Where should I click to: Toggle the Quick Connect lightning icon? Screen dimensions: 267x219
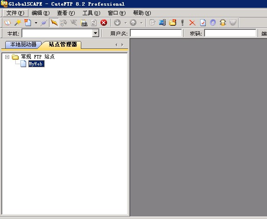54,23
